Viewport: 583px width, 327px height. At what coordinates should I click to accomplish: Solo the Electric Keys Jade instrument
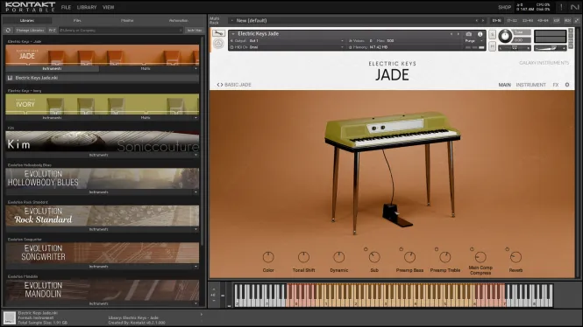(x=492, y=35)
